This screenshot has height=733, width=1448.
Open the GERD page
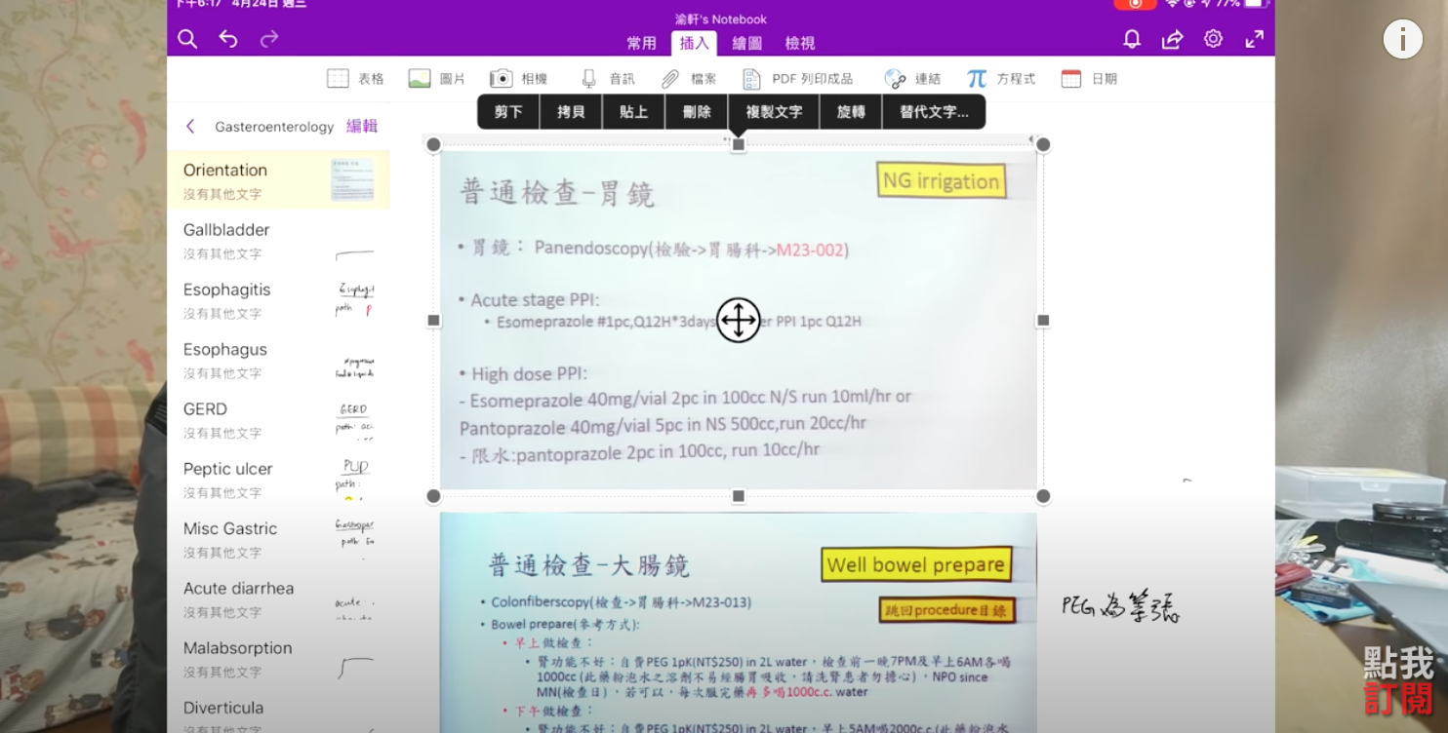pyautogui.click(x=279, y=419)
